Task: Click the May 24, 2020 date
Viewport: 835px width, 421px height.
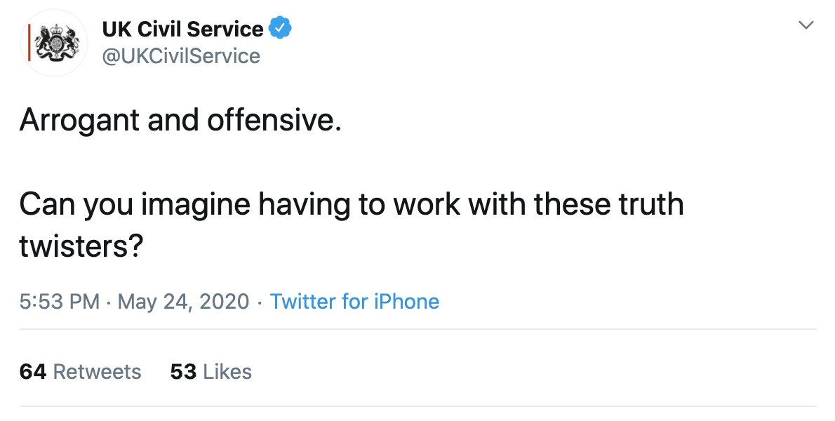Action: [183, 301]
